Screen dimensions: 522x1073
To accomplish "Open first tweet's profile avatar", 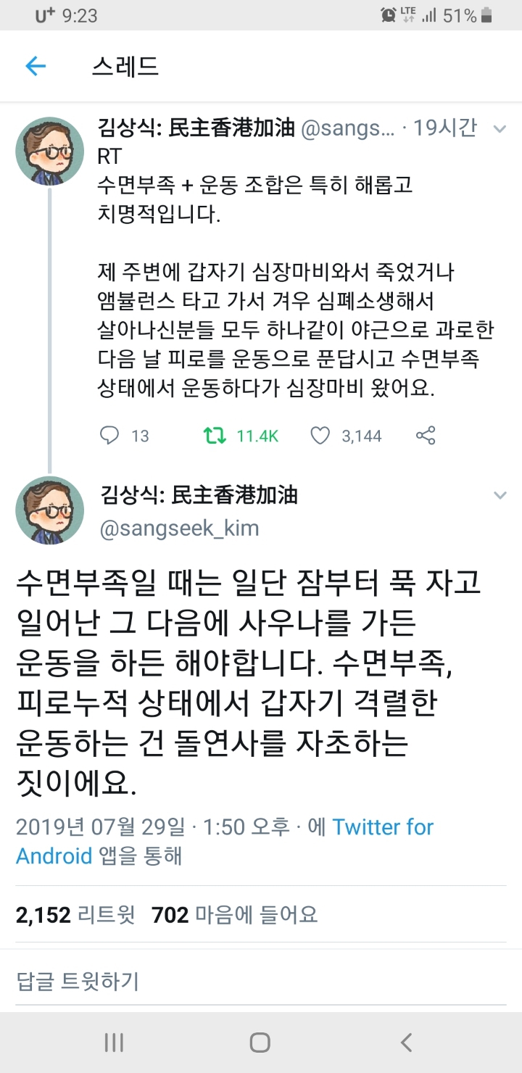I will pos(49,152).
